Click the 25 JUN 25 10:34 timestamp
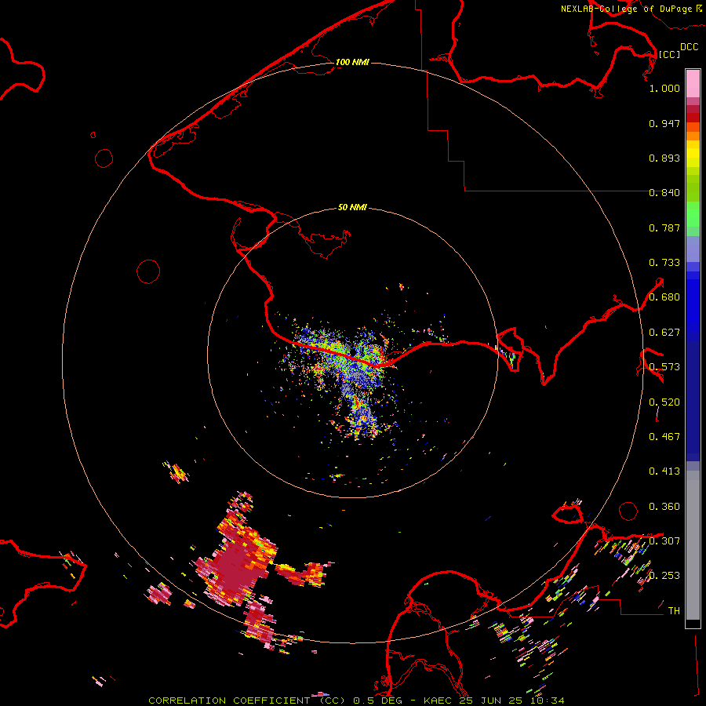The height and width of the screenshot is (706, 706). [x=512, y=701]
